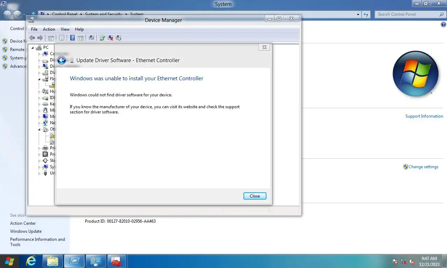Select the network adapters icon in device tree

tap(45, 123)
